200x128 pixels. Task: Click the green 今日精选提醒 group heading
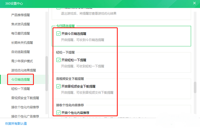(x=66, y=26)
